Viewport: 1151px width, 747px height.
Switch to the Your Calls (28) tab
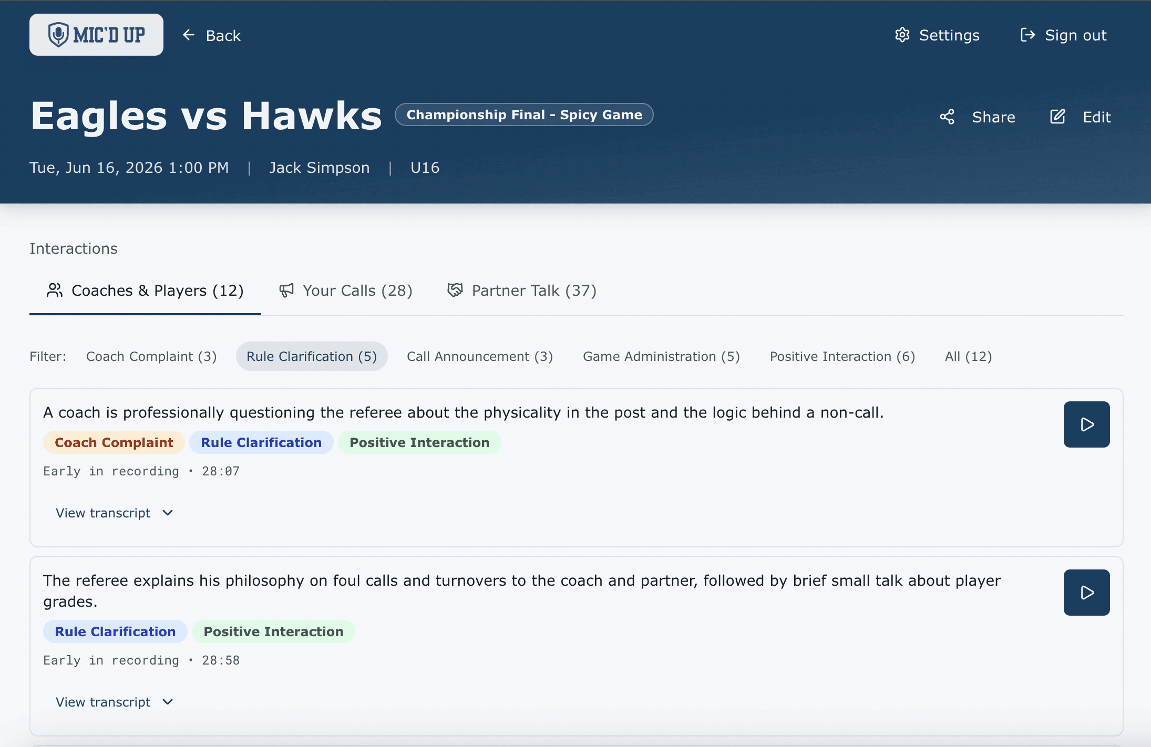pyautogui.click(x=346, y=290)
